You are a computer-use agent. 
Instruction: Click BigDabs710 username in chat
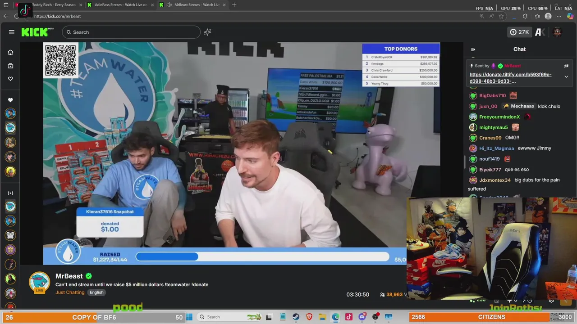click(492, 95)
